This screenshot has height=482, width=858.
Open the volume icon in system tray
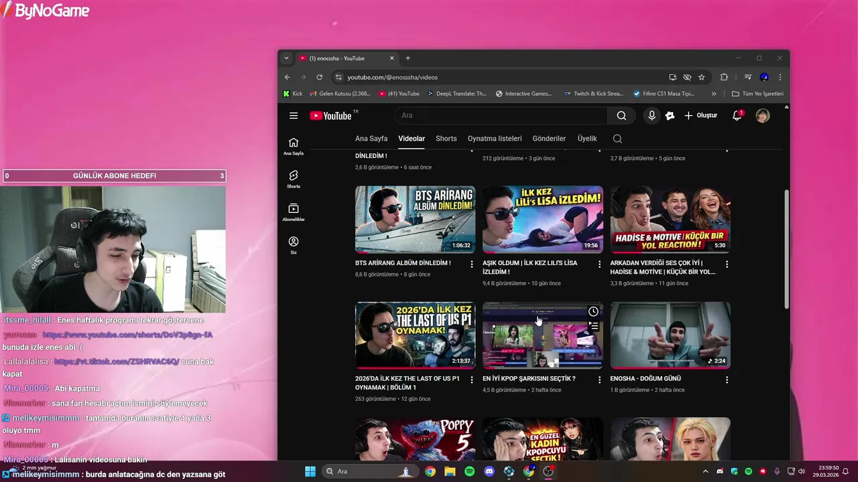(802, 471)
